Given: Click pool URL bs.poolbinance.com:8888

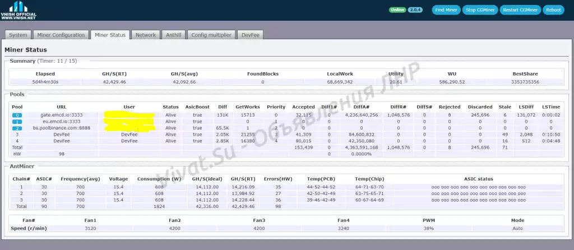Looking at the screenshot, I should (x=62, y=128).
